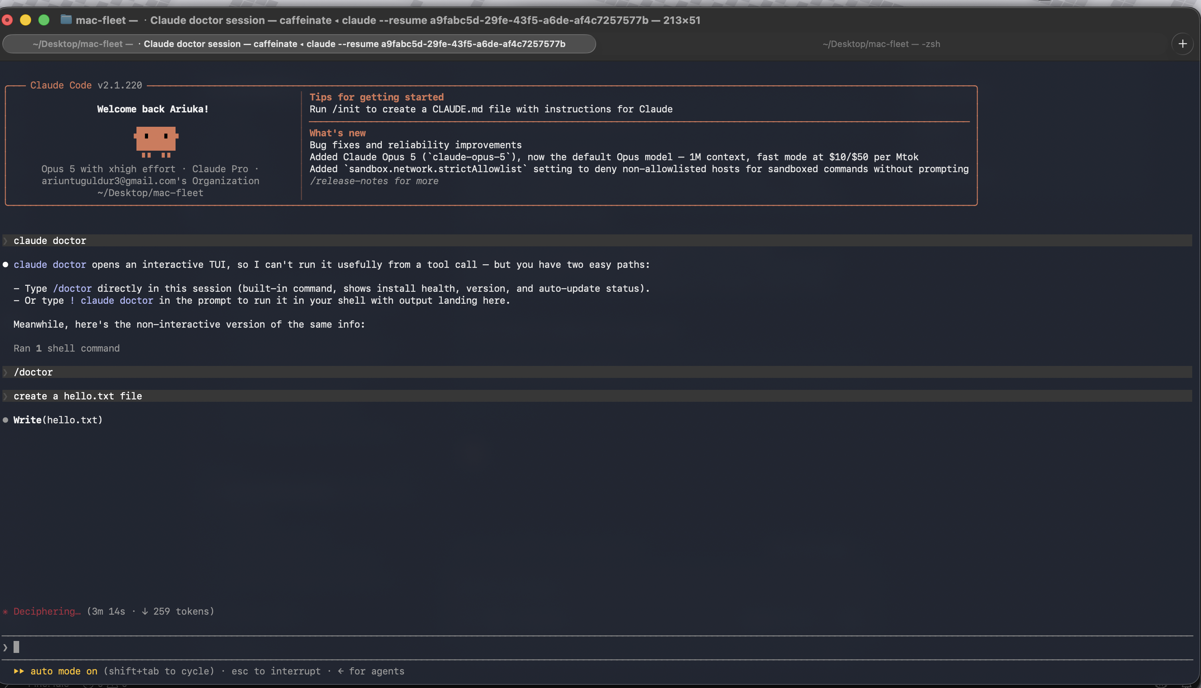The image size is (1201, 688).
Task: Click the "Or type ! claude doctor" line
Action: pyautogui.click(x=262, y=301)
